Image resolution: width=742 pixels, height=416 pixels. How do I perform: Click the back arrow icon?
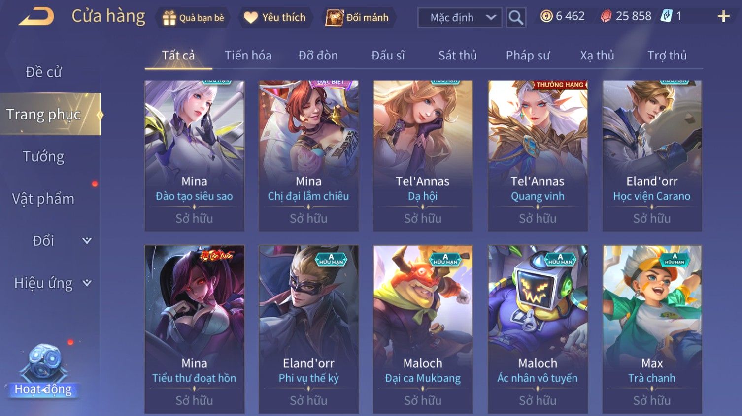click(x=36, y=17)
